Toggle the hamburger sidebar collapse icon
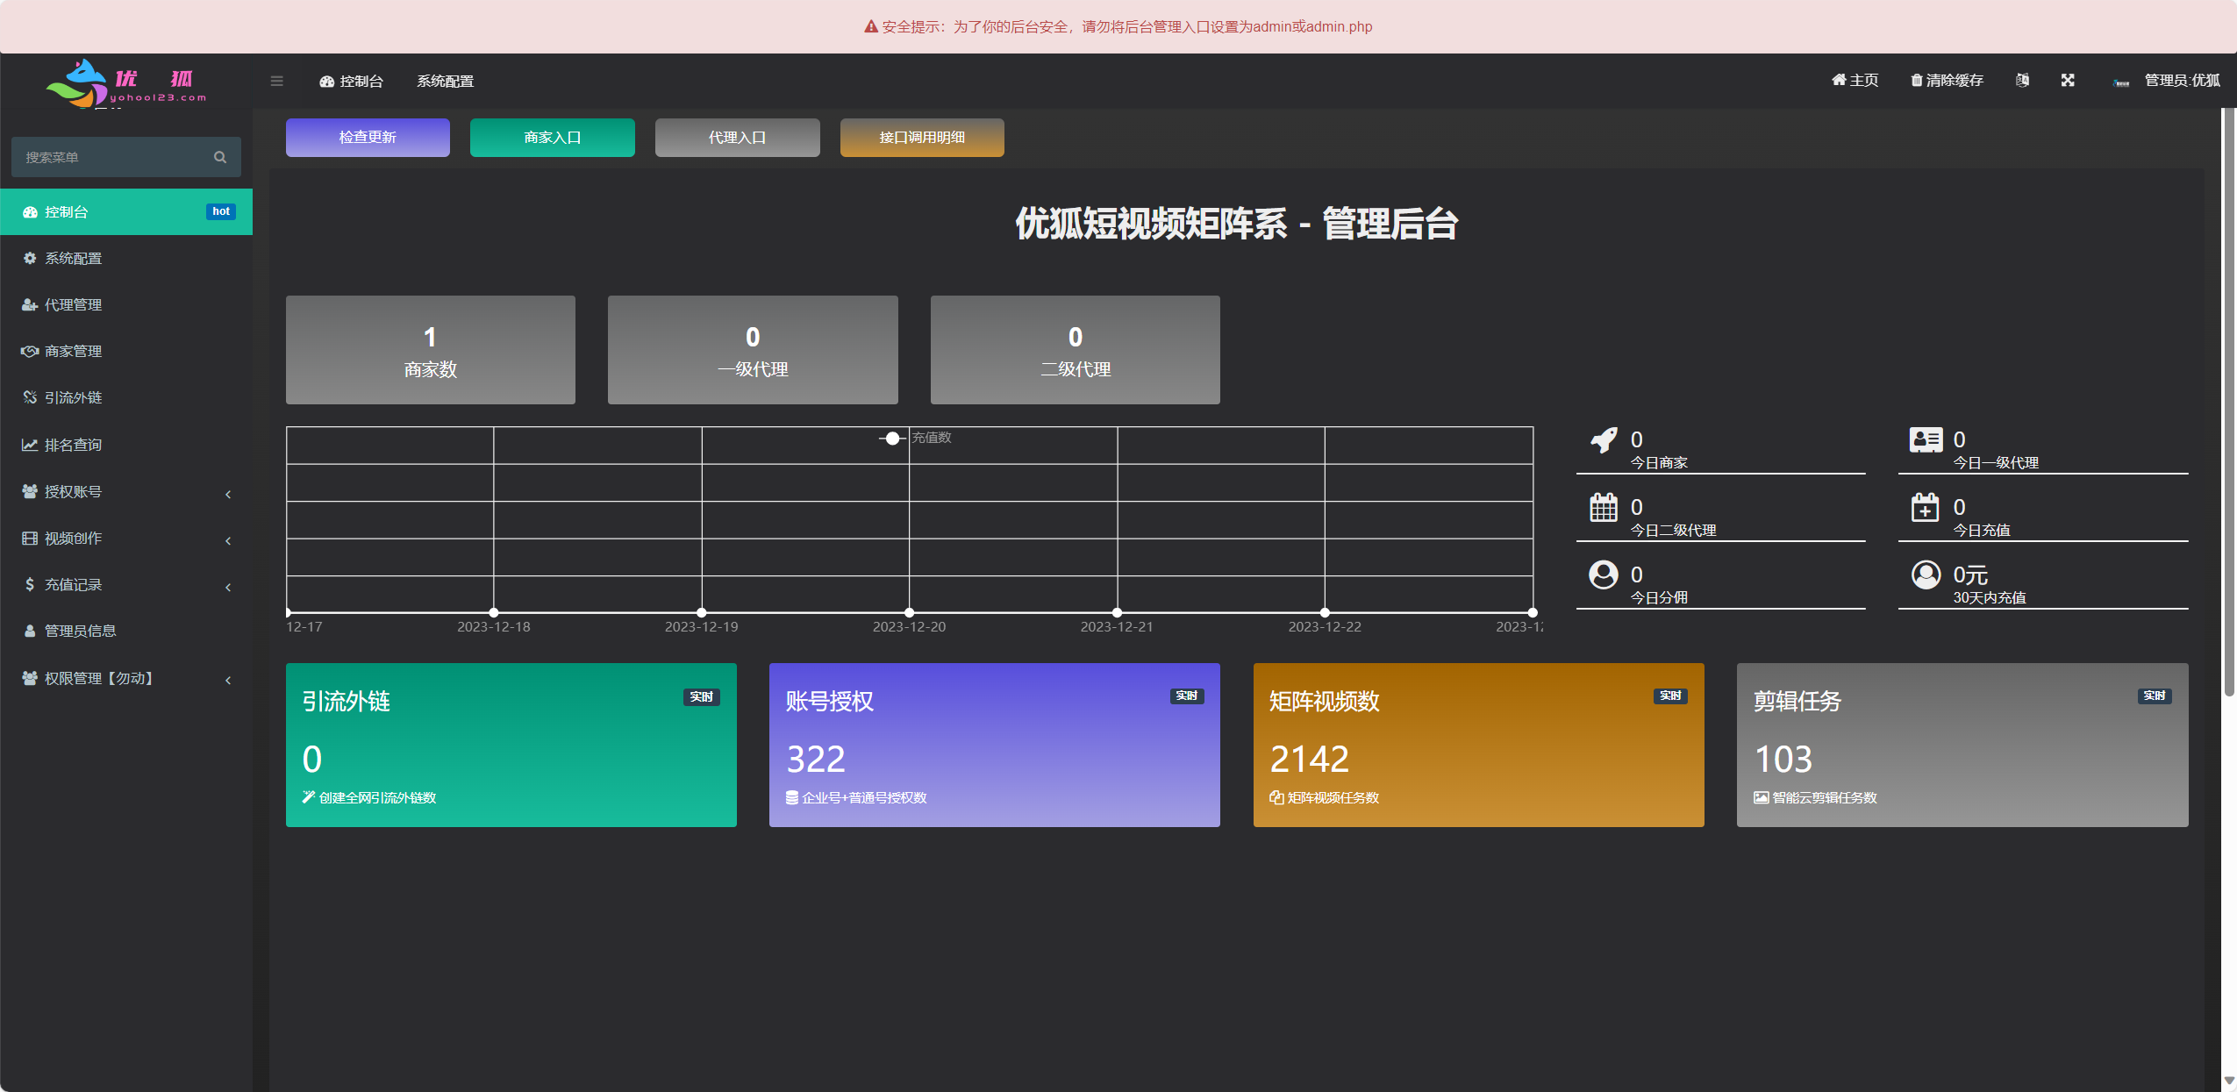This screenshot has height=1092, width=2237. coord(277,80)
